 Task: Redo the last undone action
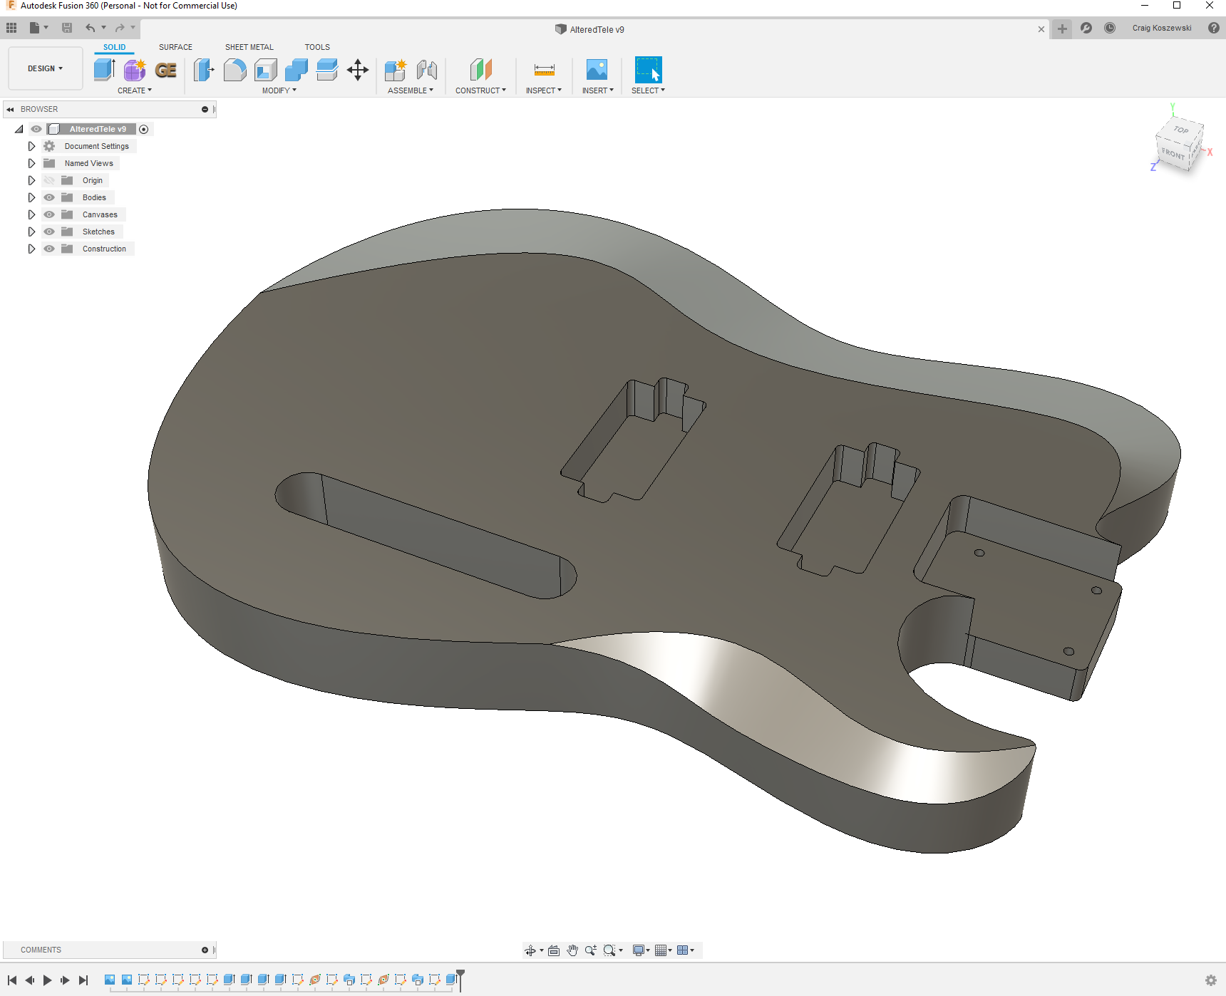(120, 28)
